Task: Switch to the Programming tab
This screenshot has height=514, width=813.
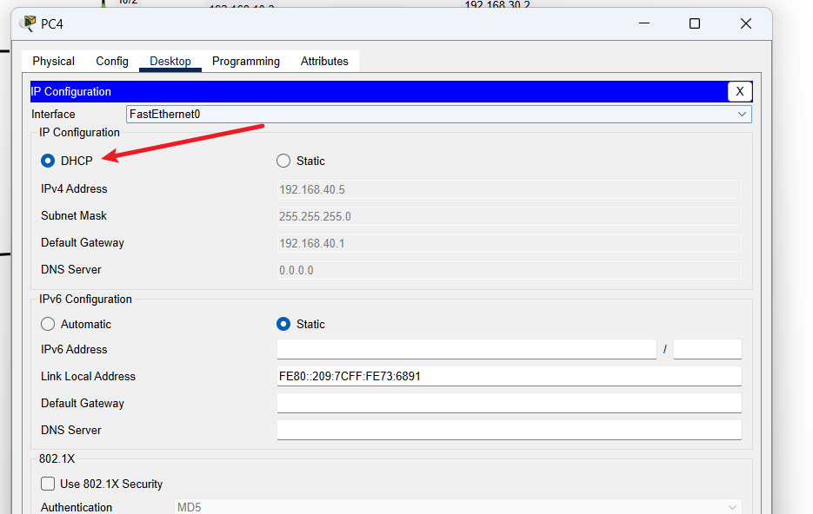Action: (x=246, y=61)
